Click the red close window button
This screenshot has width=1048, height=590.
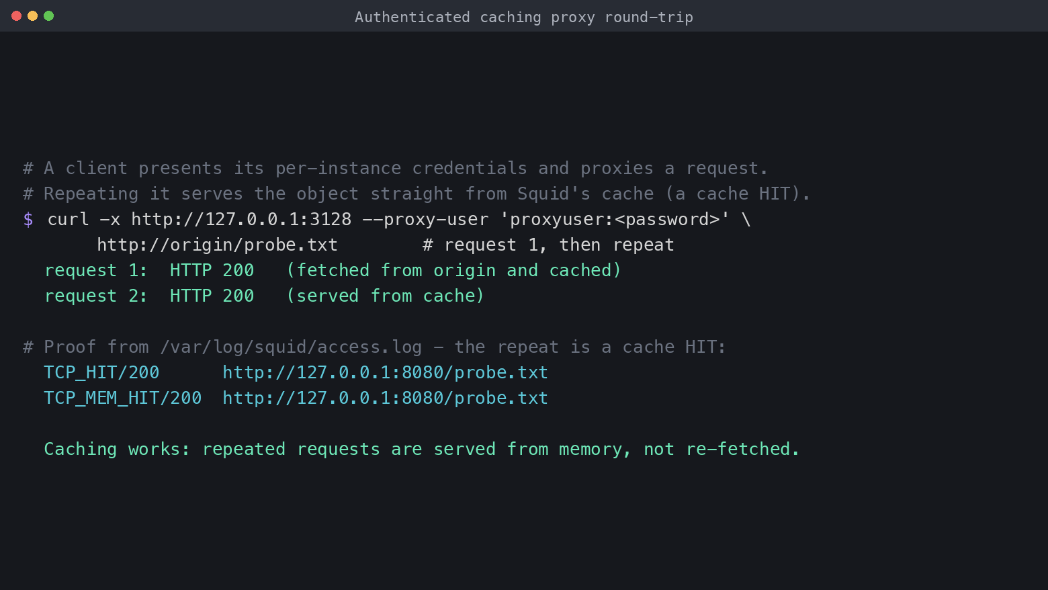point(16,15)
